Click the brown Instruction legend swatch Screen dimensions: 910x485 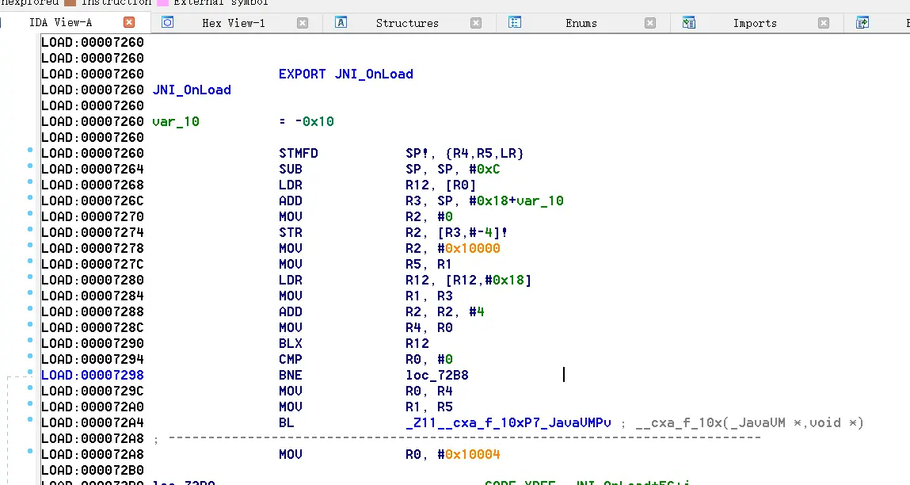pyautogui.click(x=69, y=2)
